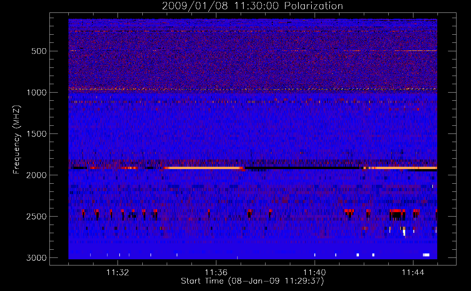Click the "3000" frequency tick label
This screenshot has width=471, height=291.
[36, 258]
